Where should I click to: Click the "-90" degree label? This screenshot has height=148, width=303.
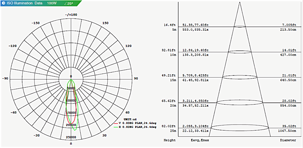point(5,79)
